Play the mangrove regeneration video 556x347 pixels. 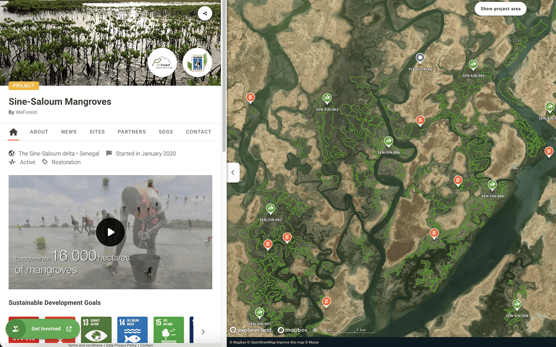[x=110, y=232]
